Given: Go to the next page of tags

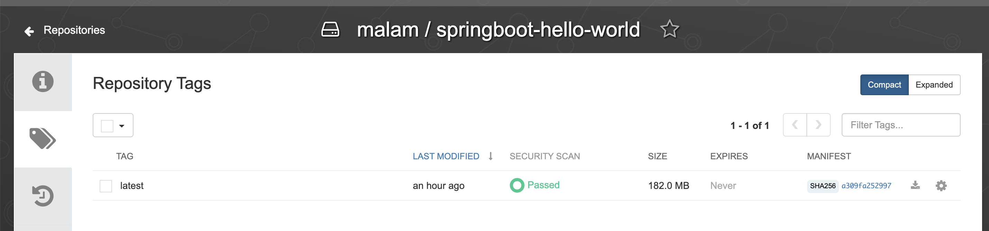Looking at the screenshot, I should 819,125.
